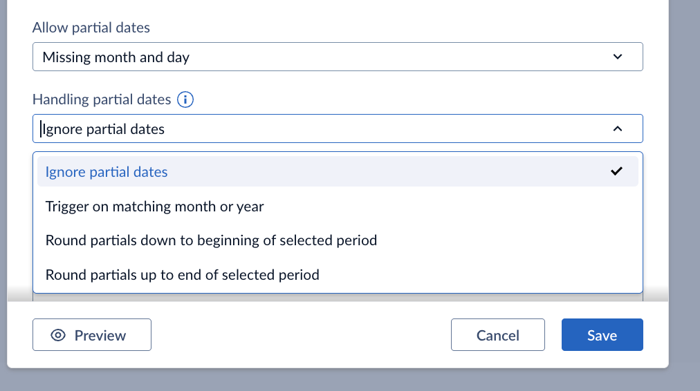The image size is (700, 391).
Task: Click the checkmark on Ignore partial dates
Action: (617, 171)
